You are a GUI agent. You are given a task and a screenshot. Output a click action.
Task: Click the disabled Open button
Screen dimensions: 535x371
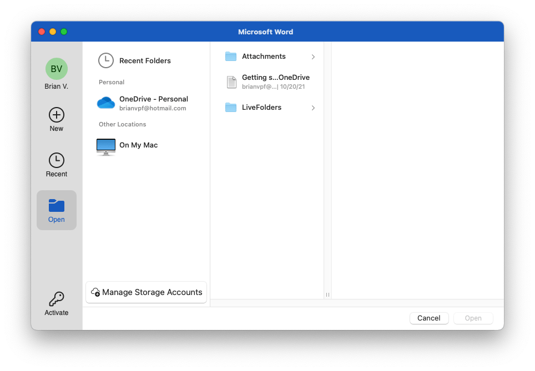473,318
